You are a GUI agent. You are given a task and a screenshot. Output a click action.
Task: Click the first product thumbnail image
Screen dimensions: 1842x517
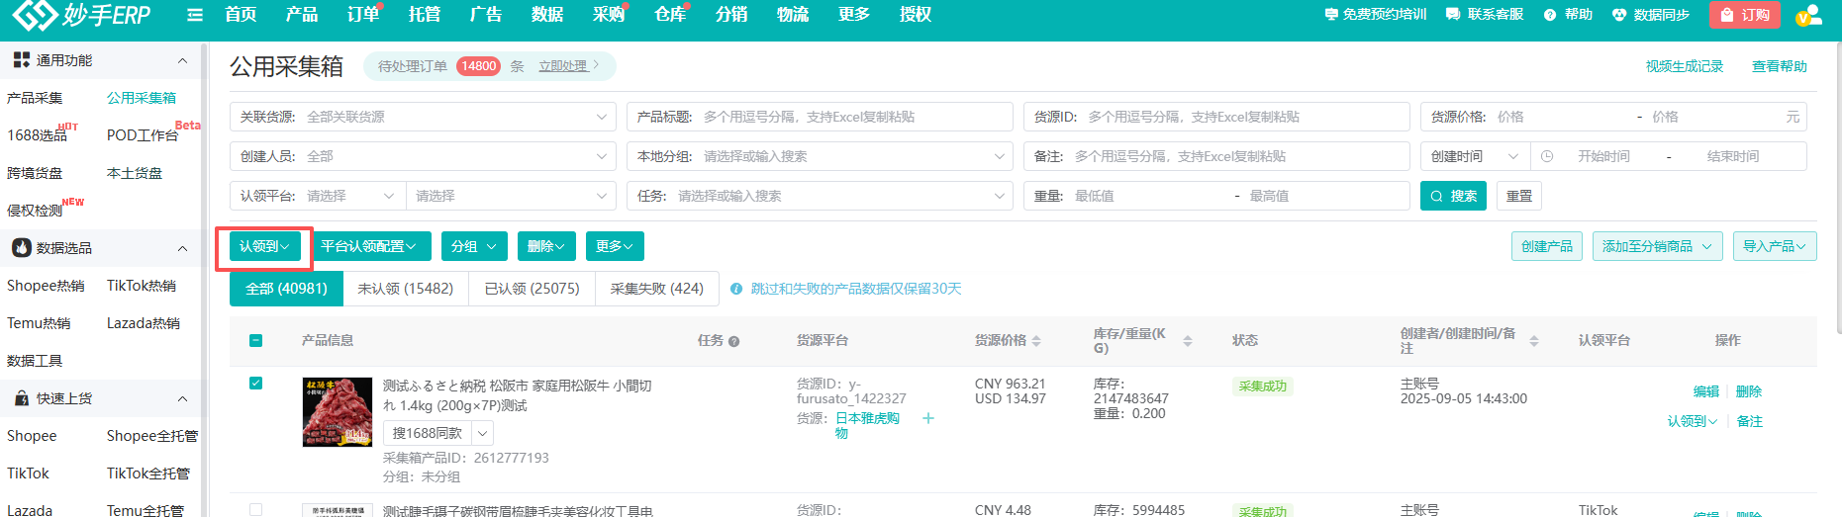tap(337, 412)
